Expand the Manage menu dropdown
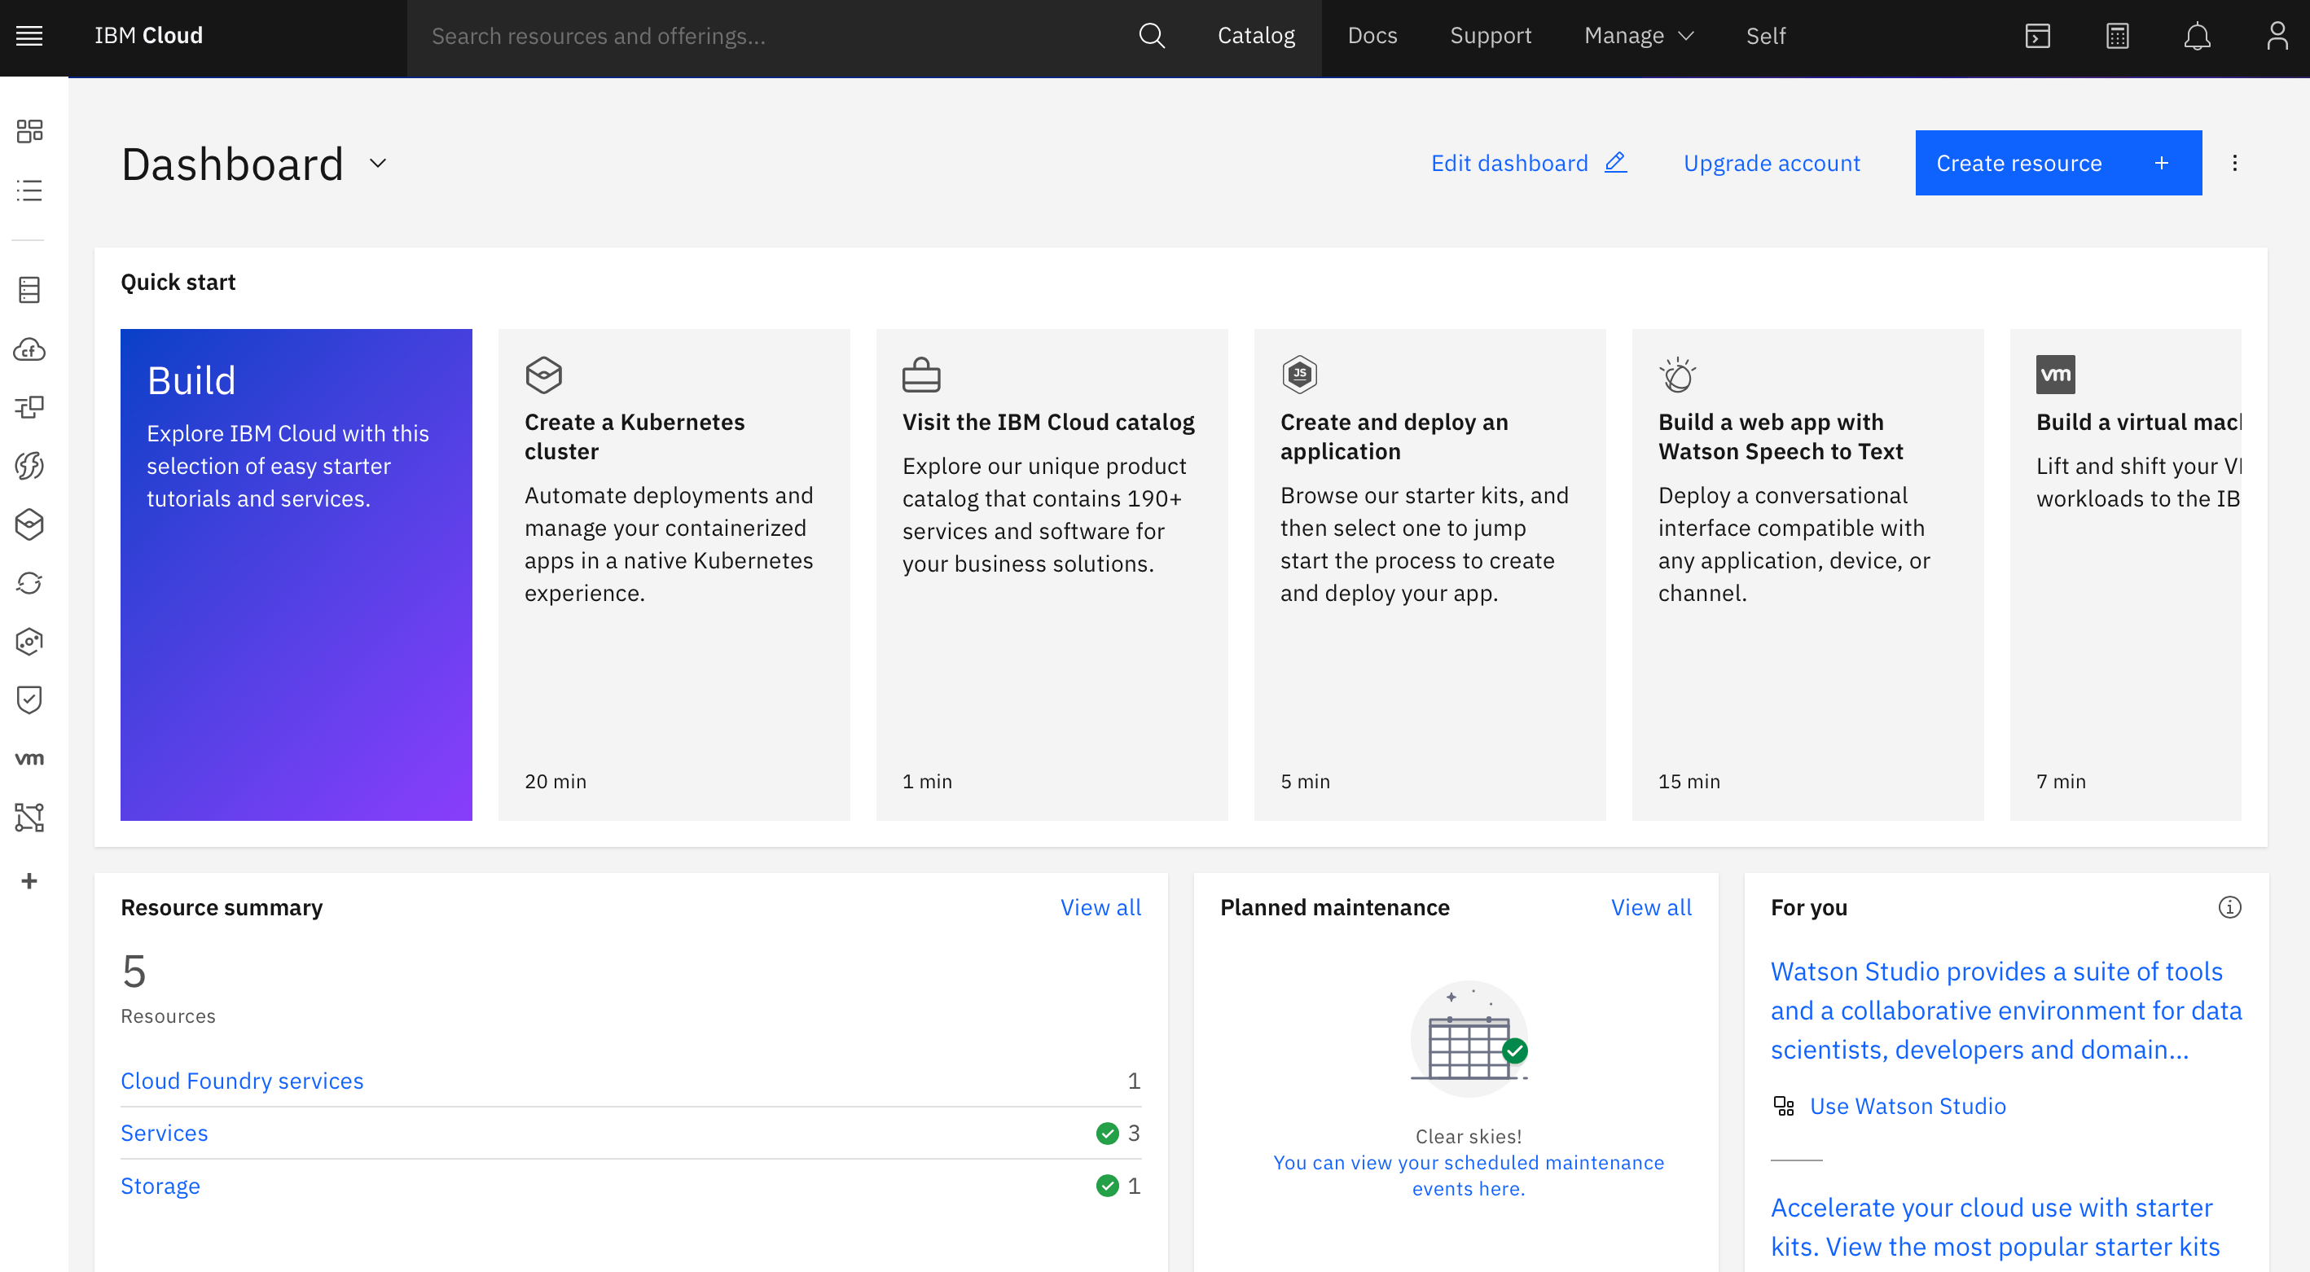 [1638, 36]
